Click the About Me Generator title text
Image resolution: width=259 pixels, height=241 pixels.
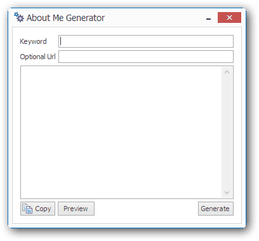(x=65, y=18)
